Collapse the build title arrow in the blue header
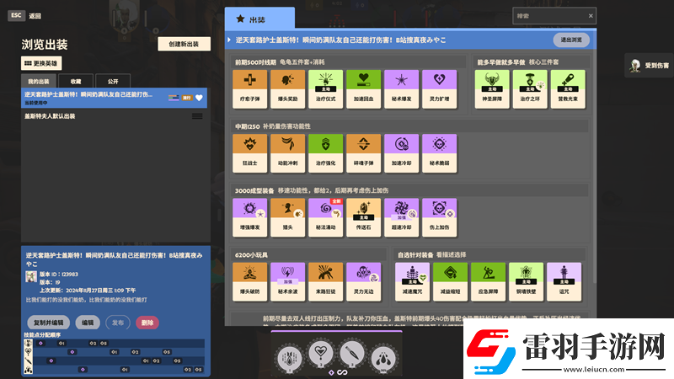674x379 pixels. pyautogui.click(x=229, y=40)
